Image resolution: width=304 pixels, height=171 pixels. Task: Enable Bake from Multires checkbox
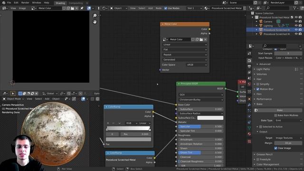click(275, 115)
